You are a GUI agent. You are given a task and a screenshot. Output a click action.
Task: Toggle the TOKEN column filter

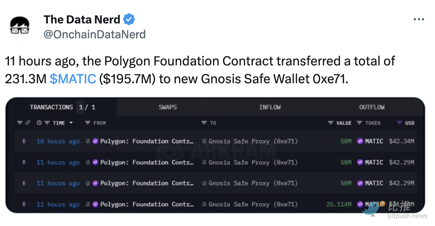tap(359, 123)
